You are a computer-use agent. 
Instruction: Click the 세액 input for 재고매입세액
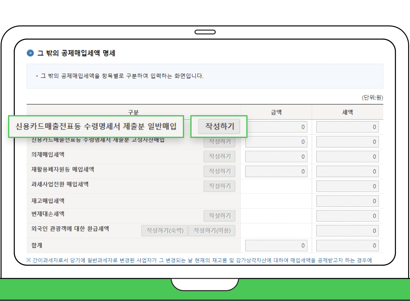pyautogui.click(x=347, y=201)
